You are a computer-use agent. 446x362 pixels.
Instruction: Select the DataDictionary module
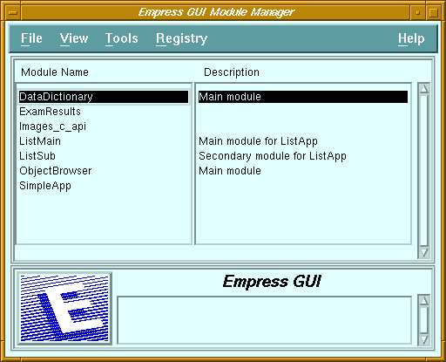(104, 97)
